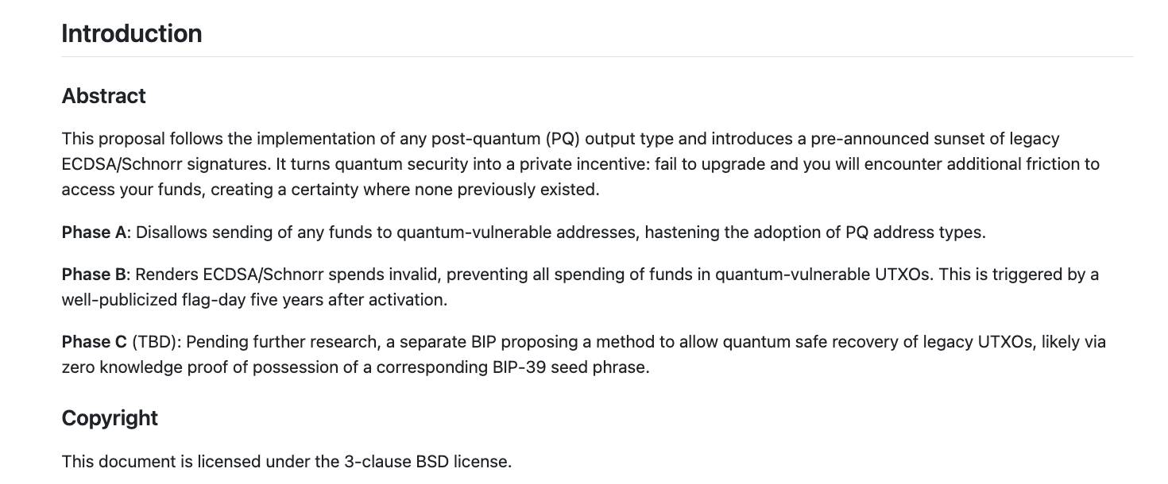This screenshot has width=1168, height=484.
Task: Click "quantum-vulnerable UTXOs" in Phase B paragraph
Action: point(822,275)
